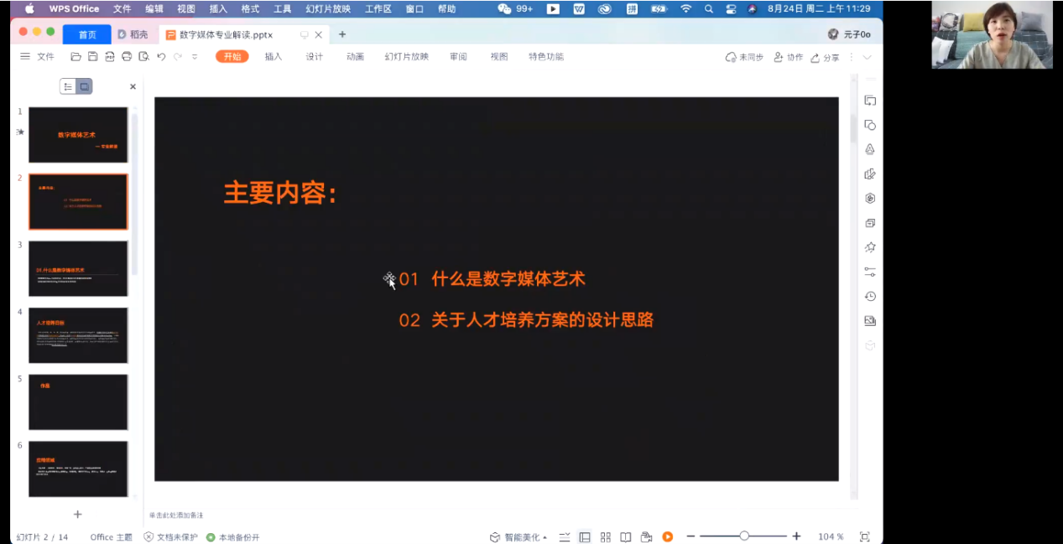Toggle outline view in slide panel
The image size is (1063, 544).
tap(68, 86)
